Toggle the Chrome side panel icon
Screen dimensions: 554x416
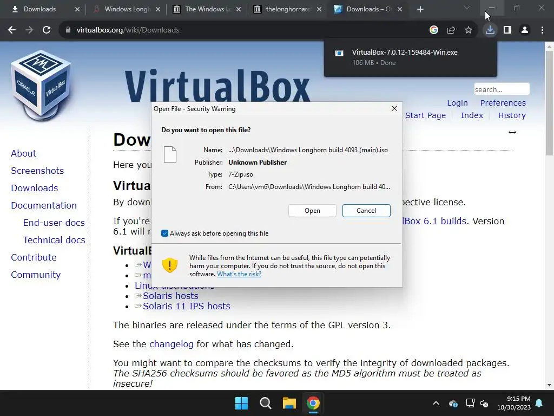507,30
